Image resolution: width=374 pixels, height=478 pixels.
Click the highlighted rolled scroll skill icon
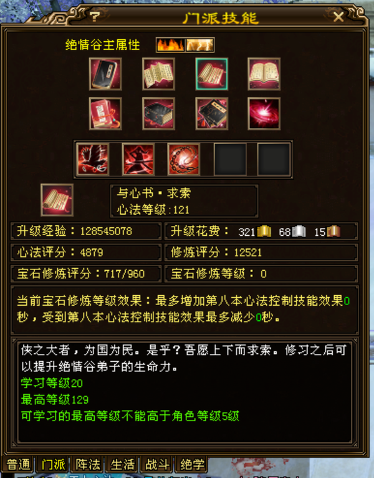click(212, 74)
